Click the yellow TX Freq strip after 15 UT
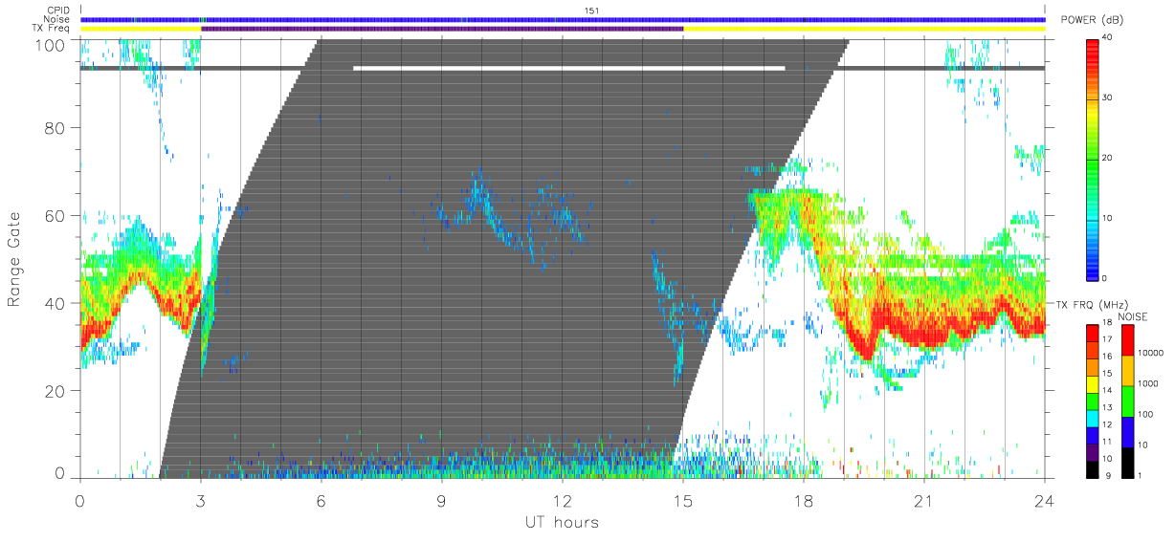 pos(864,29)
